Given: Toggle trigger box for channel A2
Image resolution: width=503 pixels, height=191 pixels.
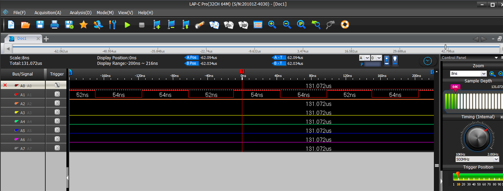Looking at the screenshot, I should point(57,103).
